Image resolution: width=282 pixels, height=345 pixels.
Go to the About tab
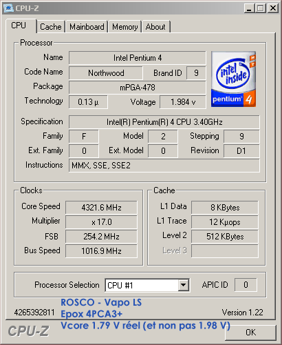pos(155,27)
